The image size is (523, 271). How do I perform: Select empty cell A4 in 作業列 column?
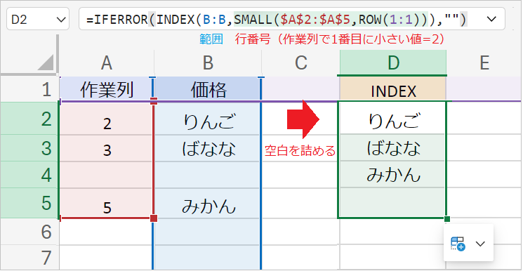click(107, 175)
